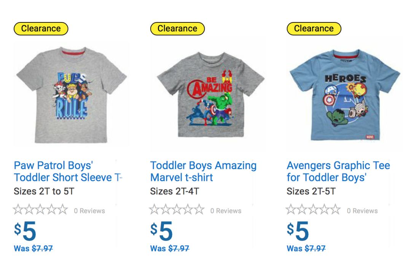The width and height of the screenshot is (411, 268).
Task: Click the Clearance badge above Marvel shirt
Action: pos(177,29)
